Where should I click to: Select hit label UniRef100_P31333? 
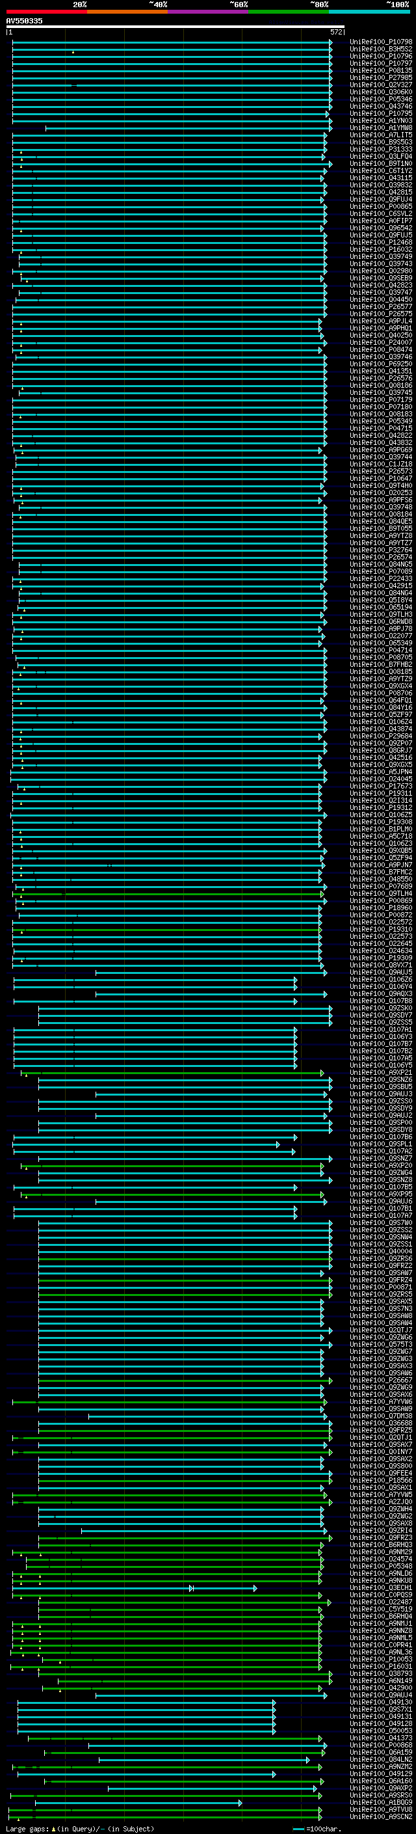tap(381, 150)
